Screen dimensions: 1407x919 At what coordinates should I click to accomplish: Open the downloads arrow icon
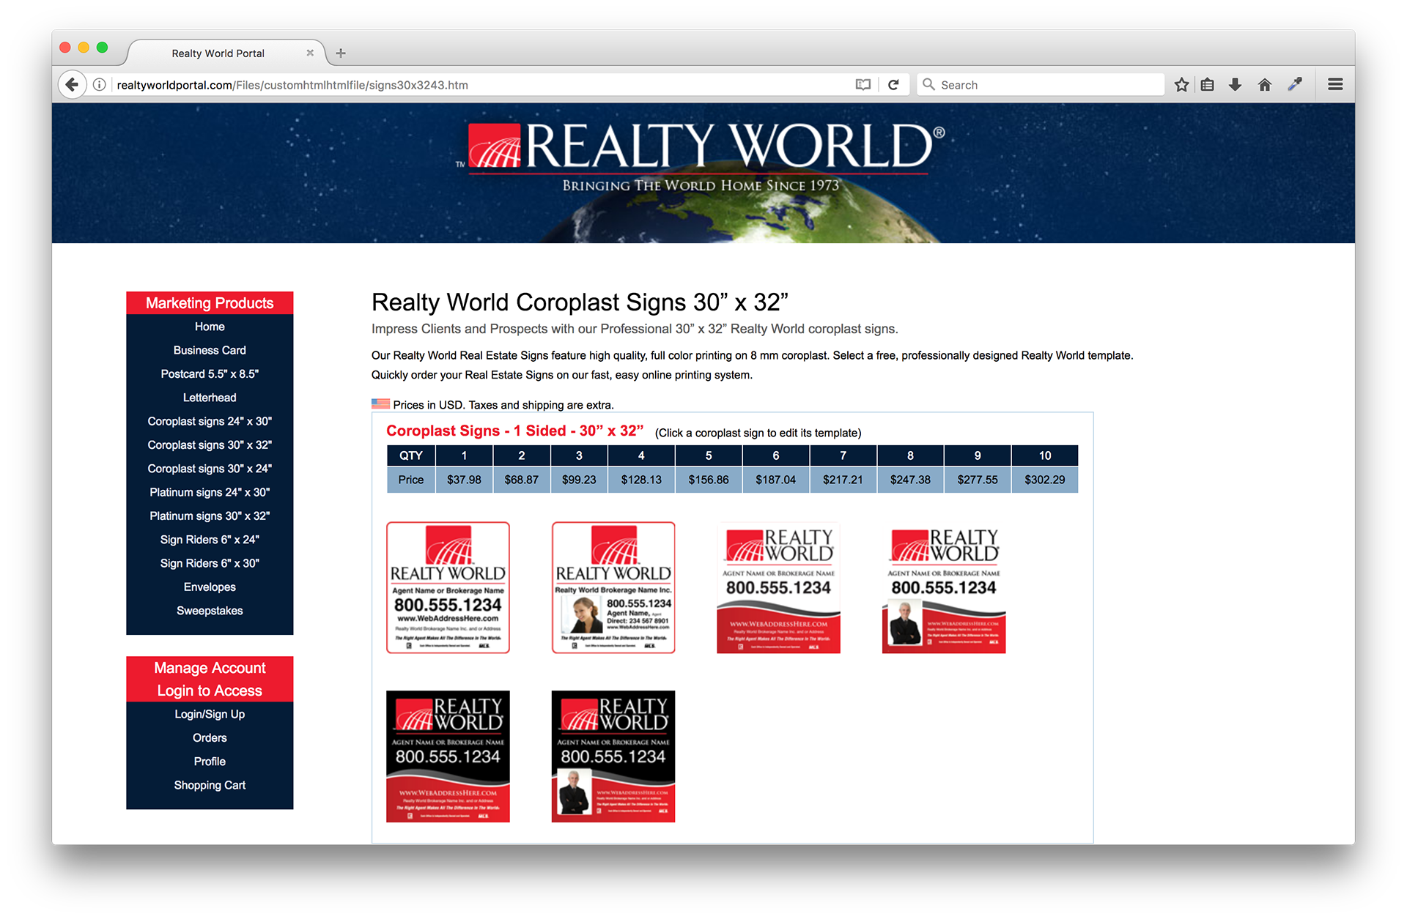pyautogui.click(x=1236, y=85)
